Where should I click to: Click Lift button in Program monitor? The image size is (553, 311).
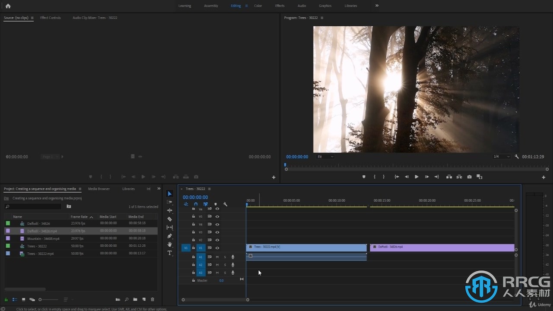449,177
